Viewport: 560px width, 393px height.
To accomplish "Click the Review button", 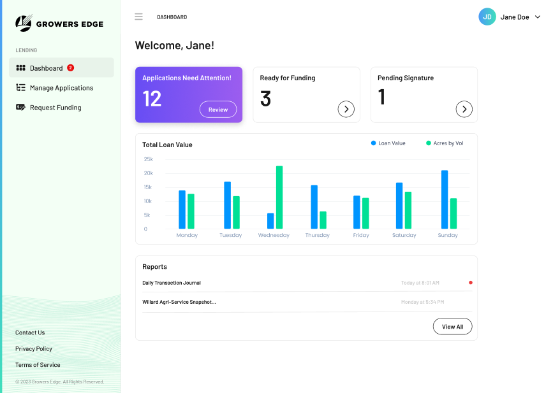I will tap(218, 110).
